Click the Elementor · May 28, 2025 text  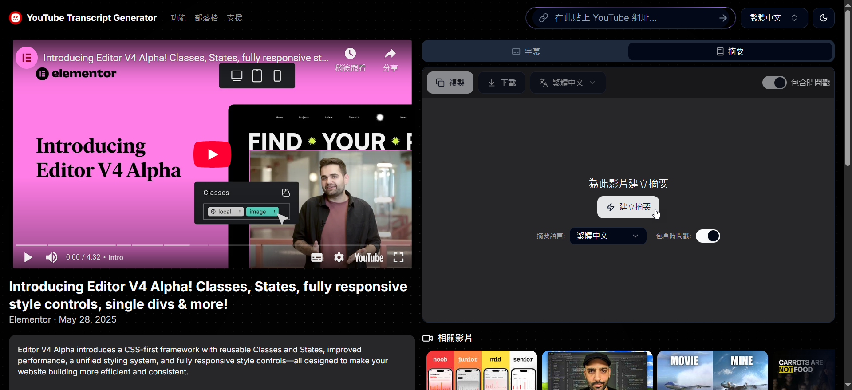(63, 319)
